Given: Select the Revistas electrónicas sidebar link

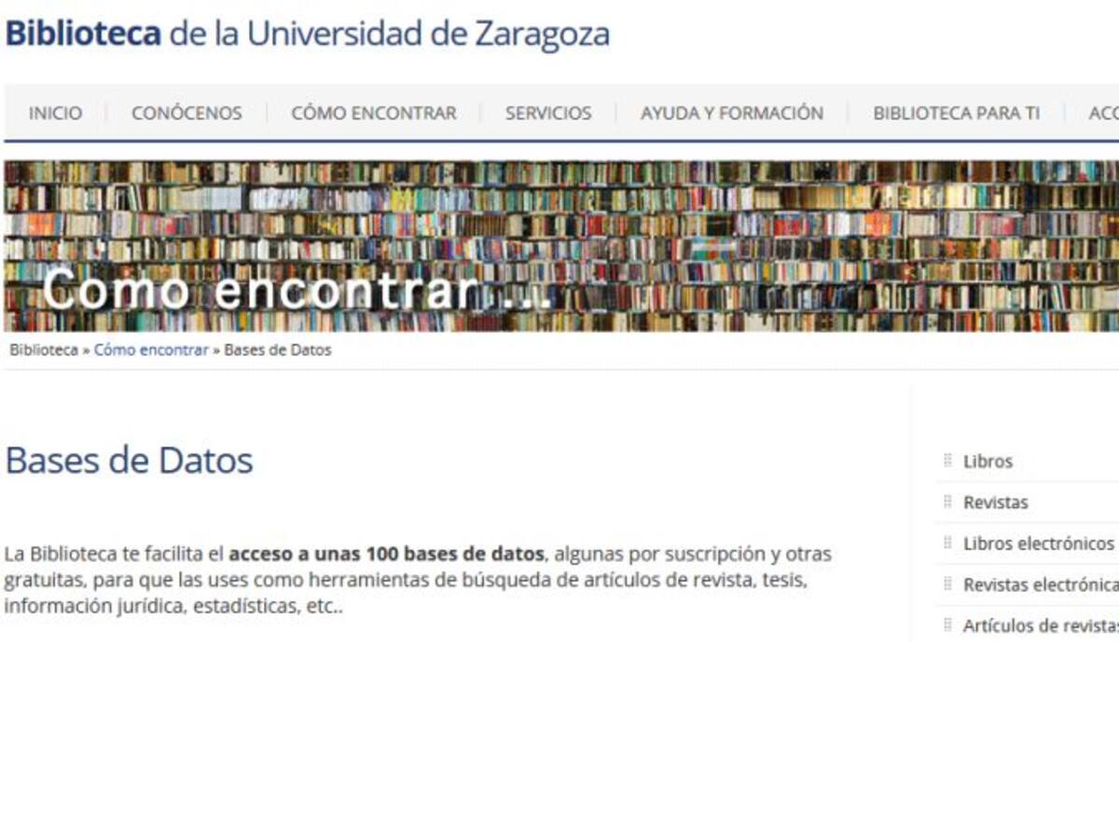Looking at the screenshot, I should [1040, 585].
